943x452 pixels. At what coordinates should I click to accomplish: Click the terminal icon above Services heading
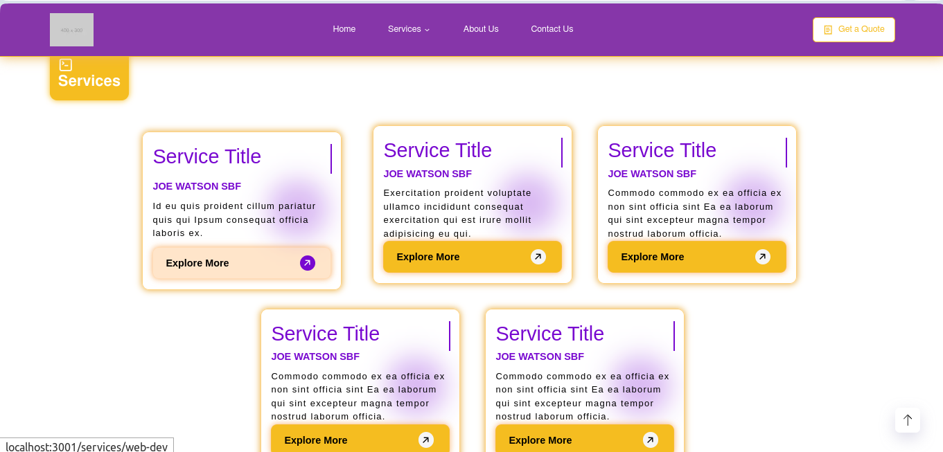[x=66, y=65]
